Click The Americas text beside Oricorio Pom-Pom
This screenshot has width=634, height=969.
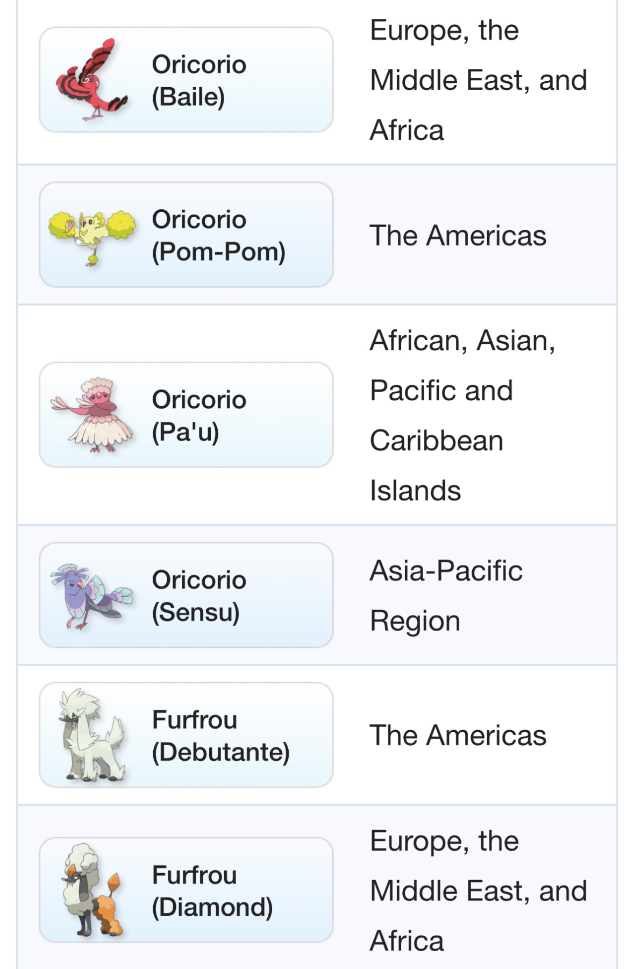pyautogui.click(x=458, y=236)
